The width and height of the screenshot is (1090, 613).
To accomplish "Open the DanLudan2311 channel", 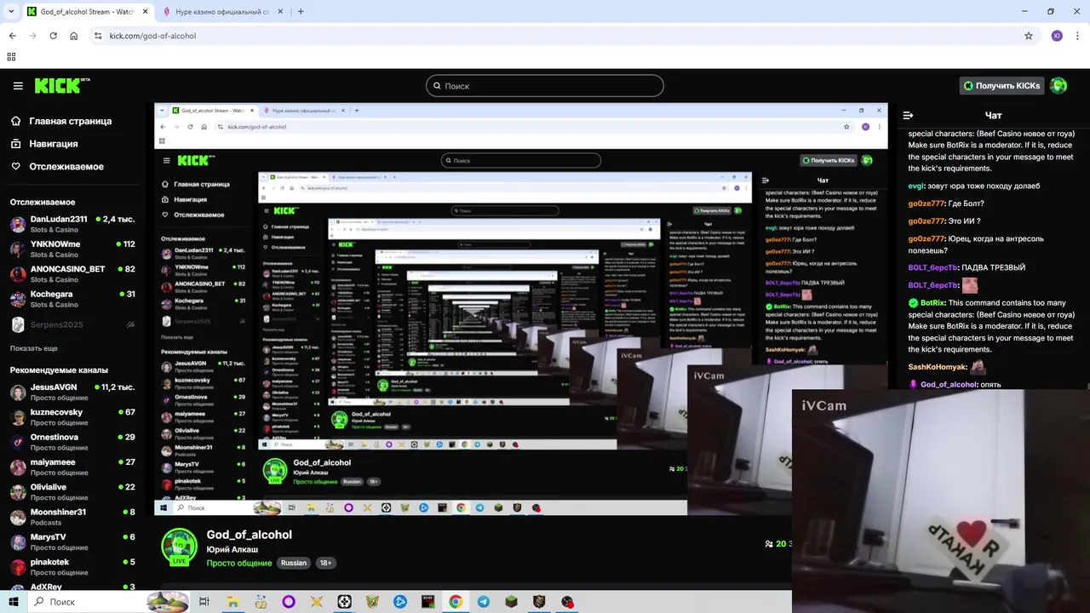I will 72,225.
